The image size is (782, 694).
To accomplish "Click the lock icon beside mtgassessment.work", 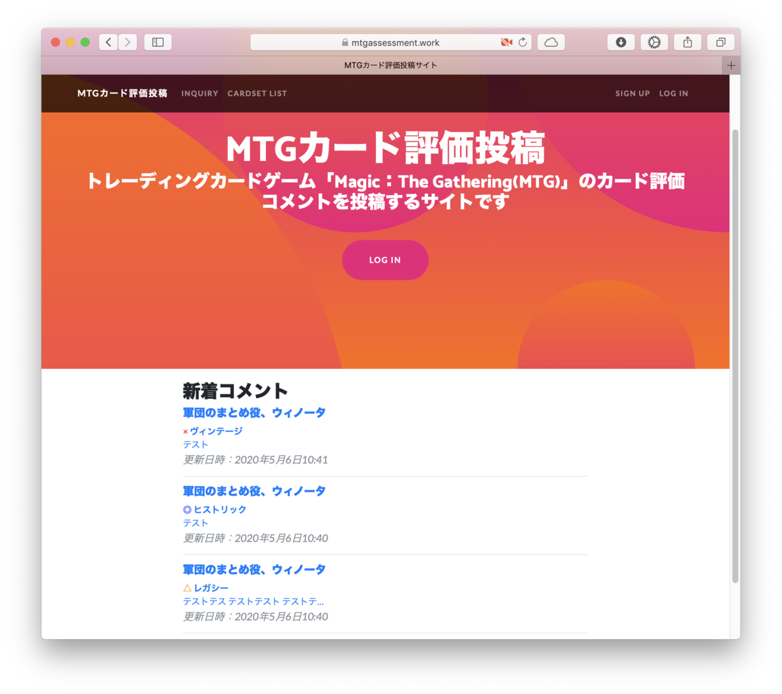I will click(345, 42).
